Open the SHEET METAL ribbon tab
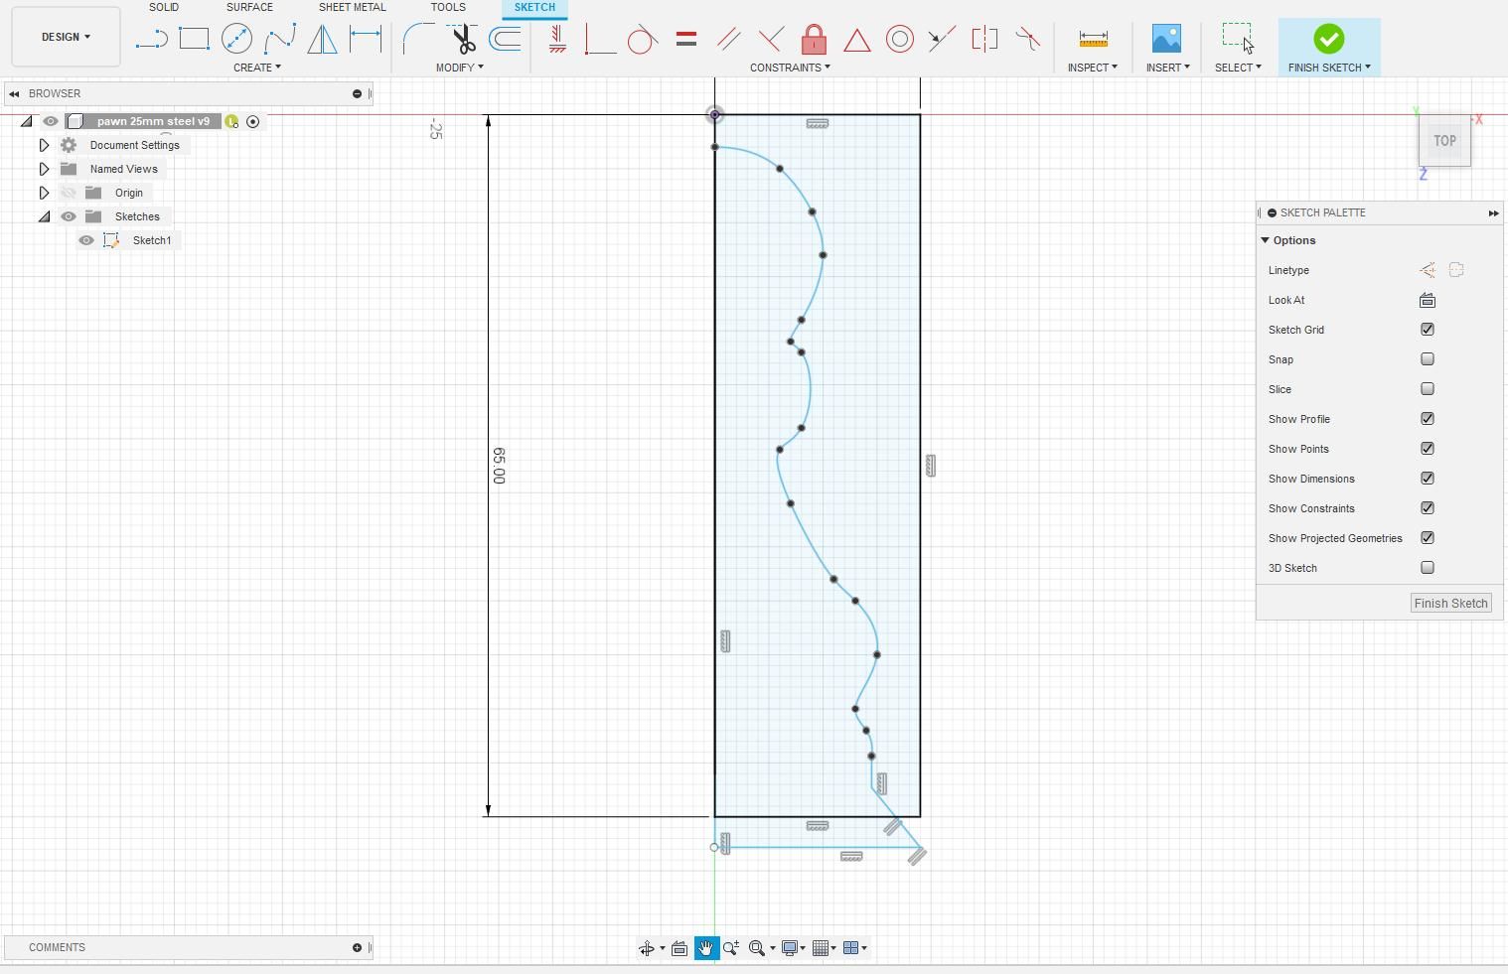Image resolution: width=1508 pixels, height=974 pixels. [353, 7]
